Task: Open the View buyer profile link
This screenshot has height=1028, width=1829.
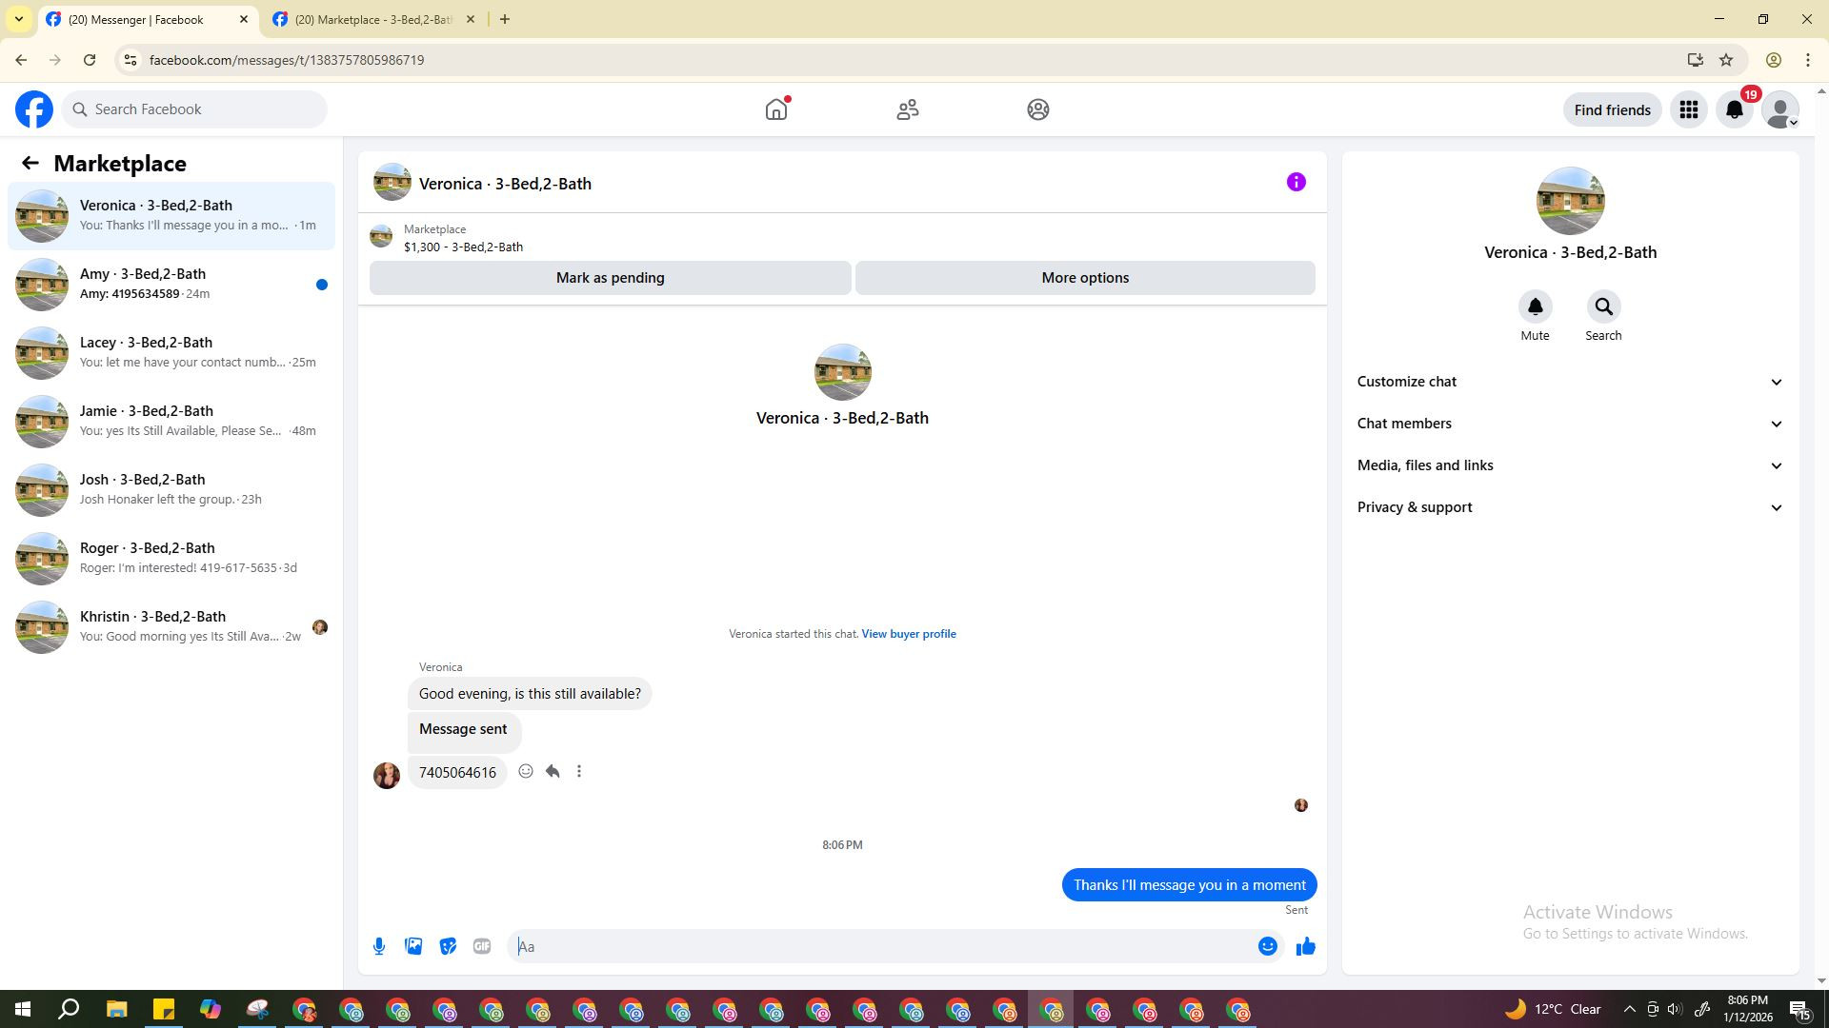Action: [908, 634]
